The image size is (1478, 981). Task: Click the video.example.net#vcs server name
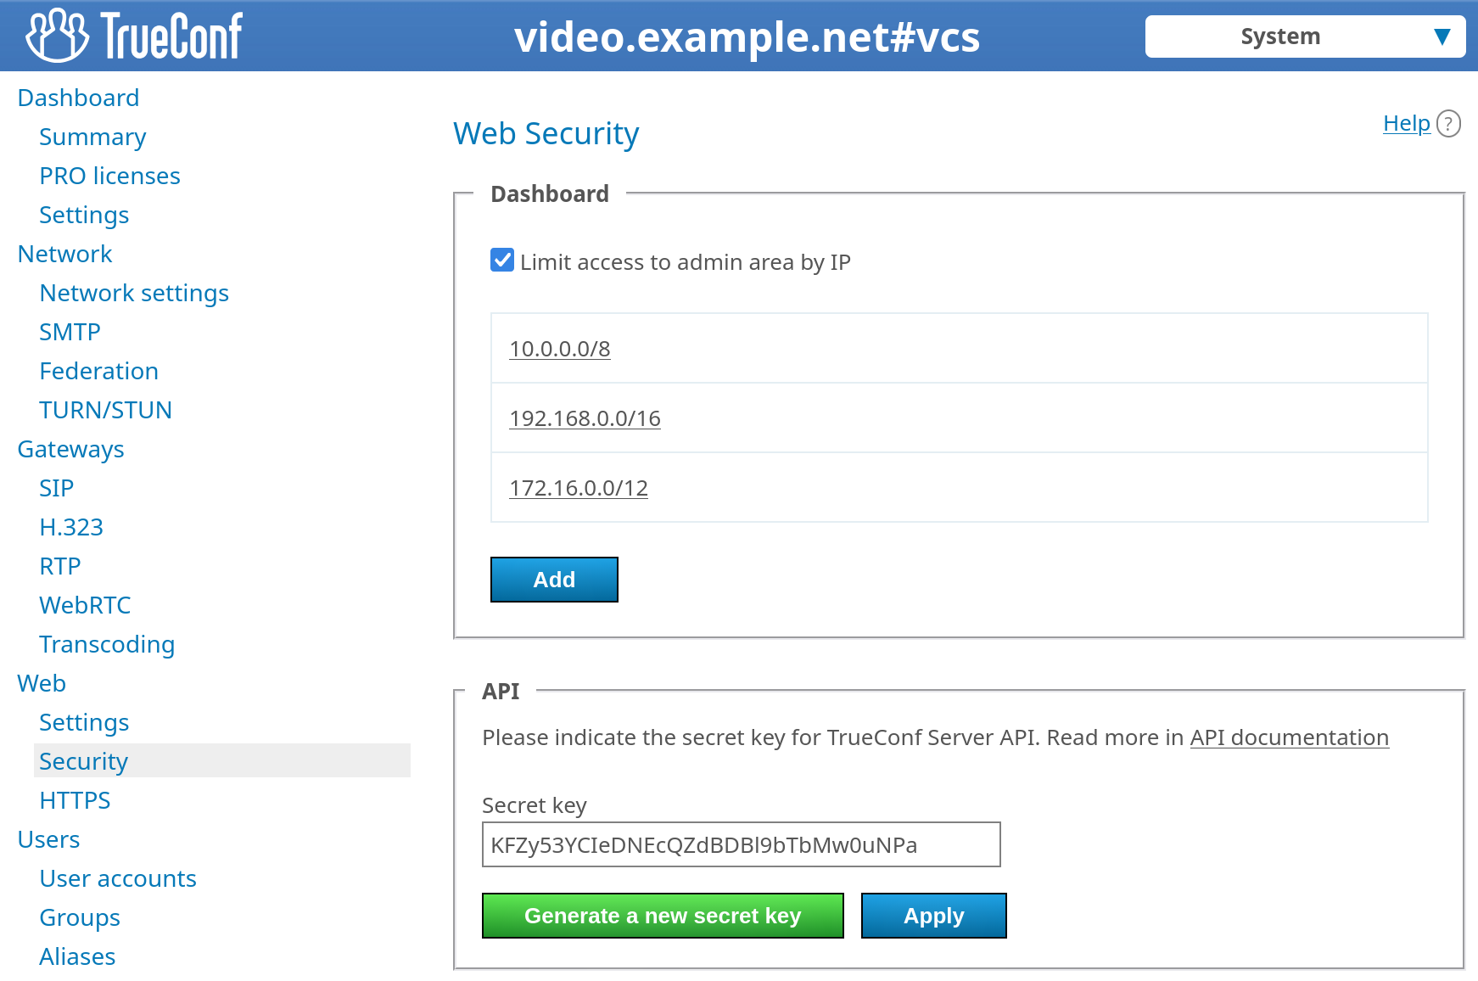[x=747, y=36]
